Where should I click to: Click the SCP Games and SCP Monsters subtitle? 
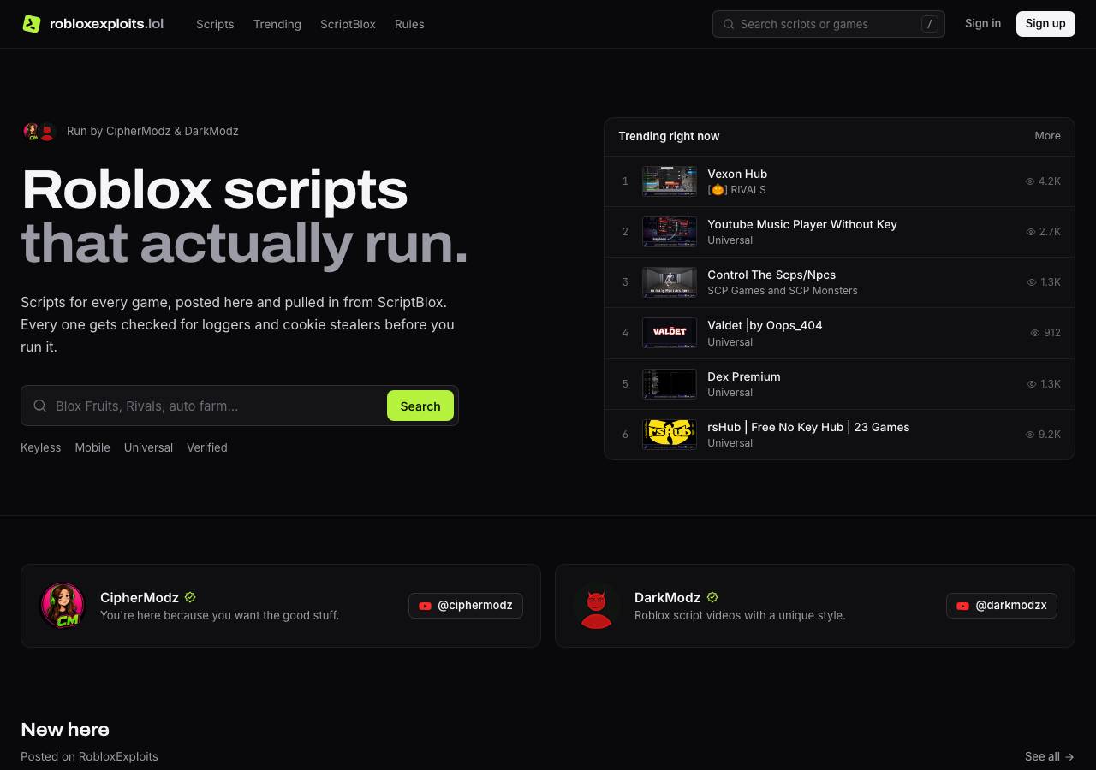pyautogui.click(x=783, y=291)
